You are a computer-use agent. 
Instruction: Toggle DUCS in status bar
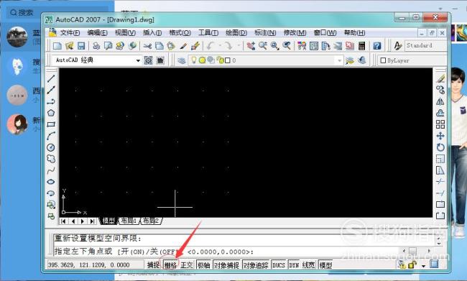pos(279,265)
